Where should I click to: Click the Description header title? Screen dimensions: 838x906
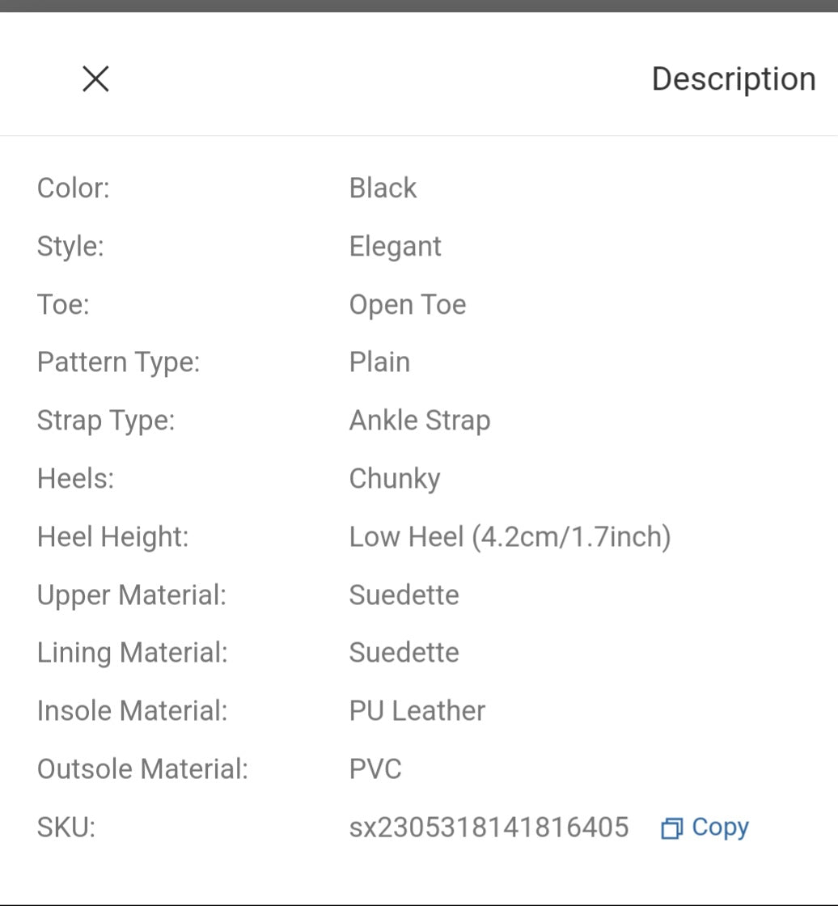coord(734,79)
